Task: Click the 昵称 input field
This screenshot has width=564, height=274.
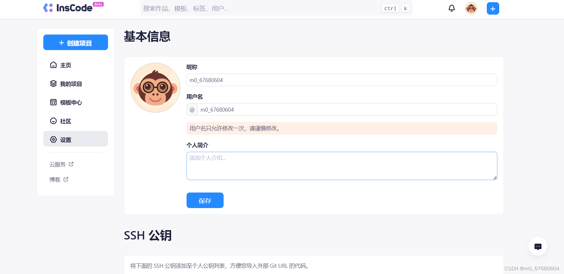Action: [342, 80]
